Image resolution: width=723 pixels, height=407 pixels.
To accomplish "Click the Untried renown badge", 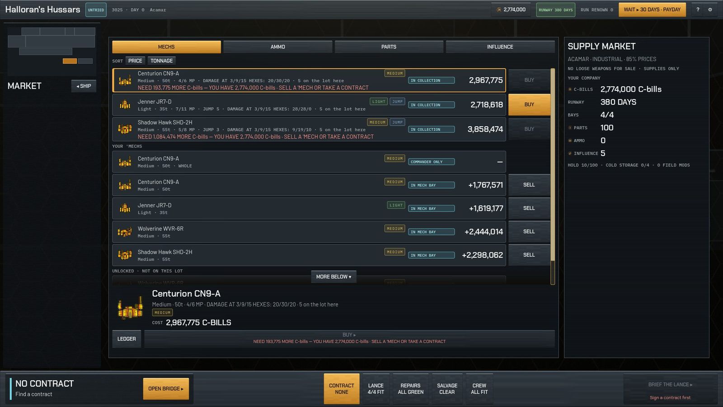I will click(96, 9).
